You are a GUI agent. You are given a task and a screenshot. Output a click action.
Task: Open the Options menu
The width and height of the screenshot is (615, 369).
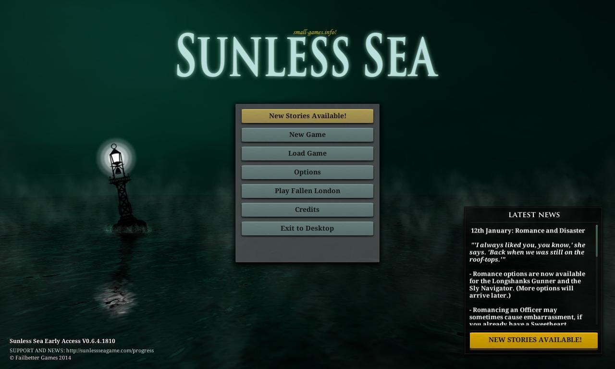coord(307,172)
